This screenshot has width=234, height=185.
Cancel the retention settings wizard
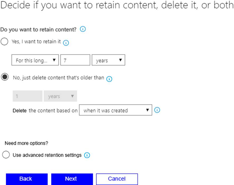coord(117,179)
